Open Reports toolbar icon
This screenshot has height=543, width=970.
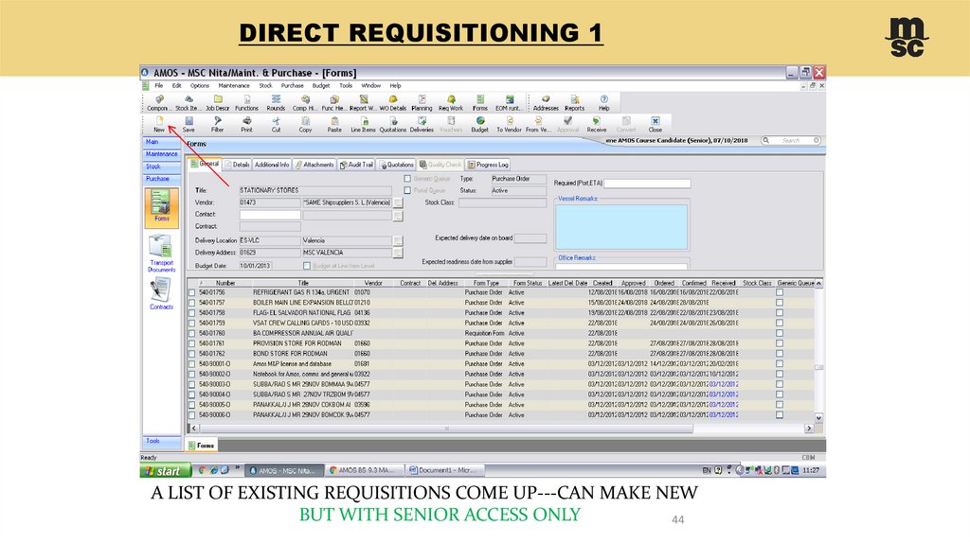[575, 102]
